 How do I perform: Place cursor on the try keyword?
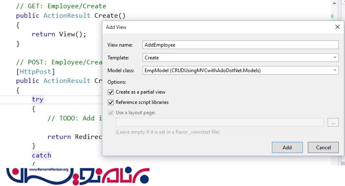38,99
